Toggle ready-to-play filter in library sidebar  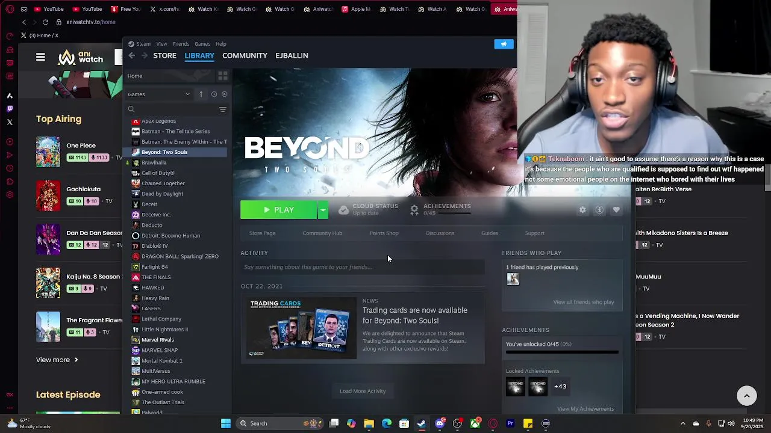(x=224, y=94)
